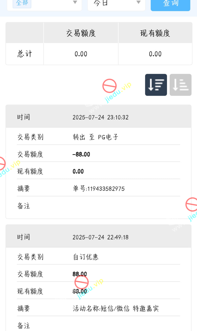Click the 现有额度 column header
The height and width of the screenshot is (331, 197).
[x=155, y=33]
